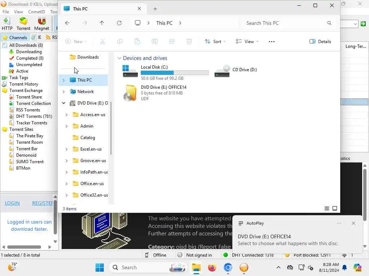Select Uncompleted in BitComet sidebar

29,65
